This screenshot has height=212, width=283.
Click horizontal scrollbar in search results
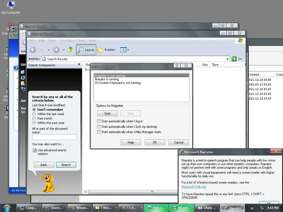click(133, 192)
